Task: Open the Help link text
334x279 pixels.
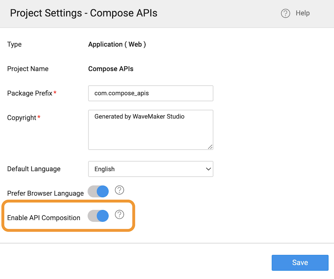Action: point(303,13)
